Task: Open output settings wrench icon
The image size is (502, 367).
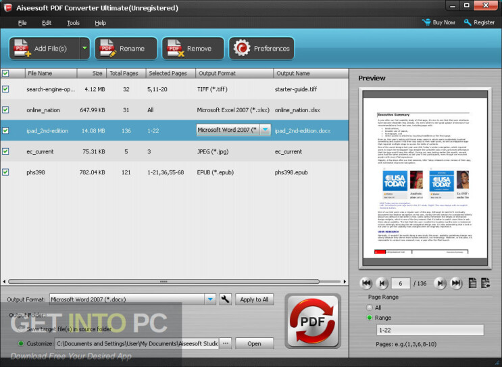Action: 226,299
